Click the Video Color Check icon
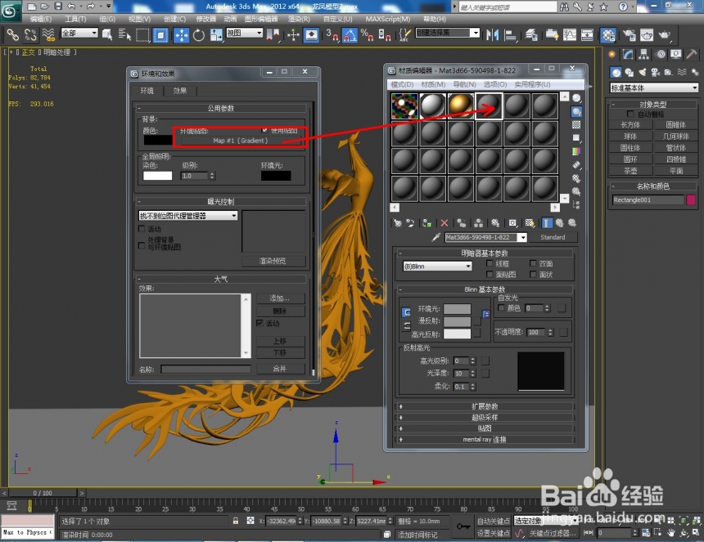This screenshot has width=704, height=542. point(576,151)
